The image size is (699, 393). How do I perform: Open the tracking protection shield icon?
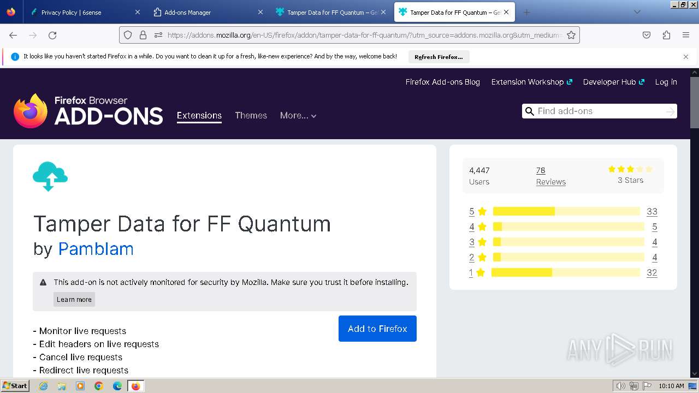[128, 35]
